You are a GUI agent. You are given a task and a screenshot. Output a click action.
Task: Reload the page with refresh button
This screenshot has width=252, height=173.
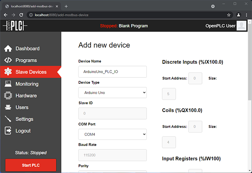(x=23, y=15)
